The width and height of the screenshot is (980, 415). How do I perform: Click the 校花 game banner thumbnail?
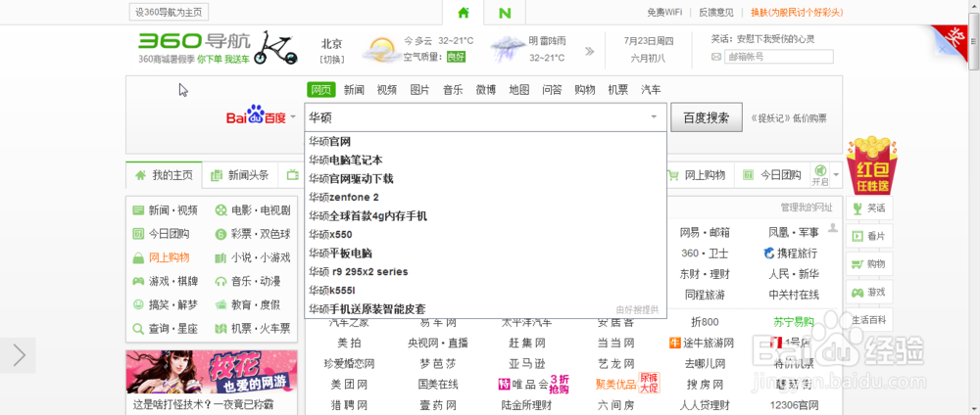click(x=212, y=373)
